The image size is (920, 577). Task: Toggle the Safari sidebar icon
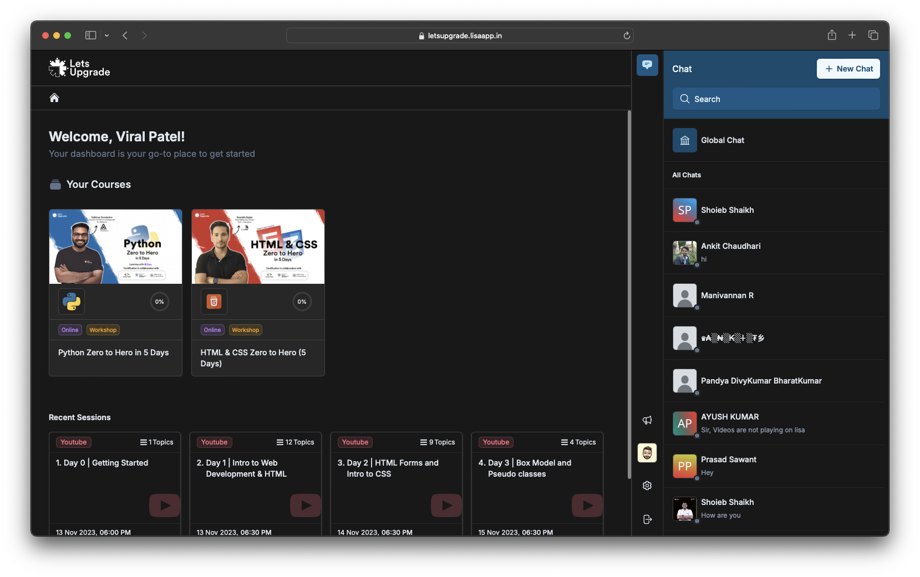(x=91, y=35)
